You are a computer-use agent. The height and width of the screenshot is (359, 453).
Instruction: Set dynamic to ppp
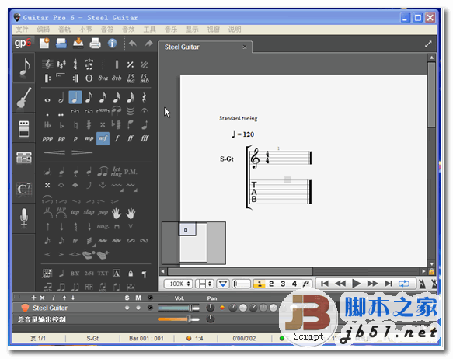pyautogui.click(x=47, y=138)
